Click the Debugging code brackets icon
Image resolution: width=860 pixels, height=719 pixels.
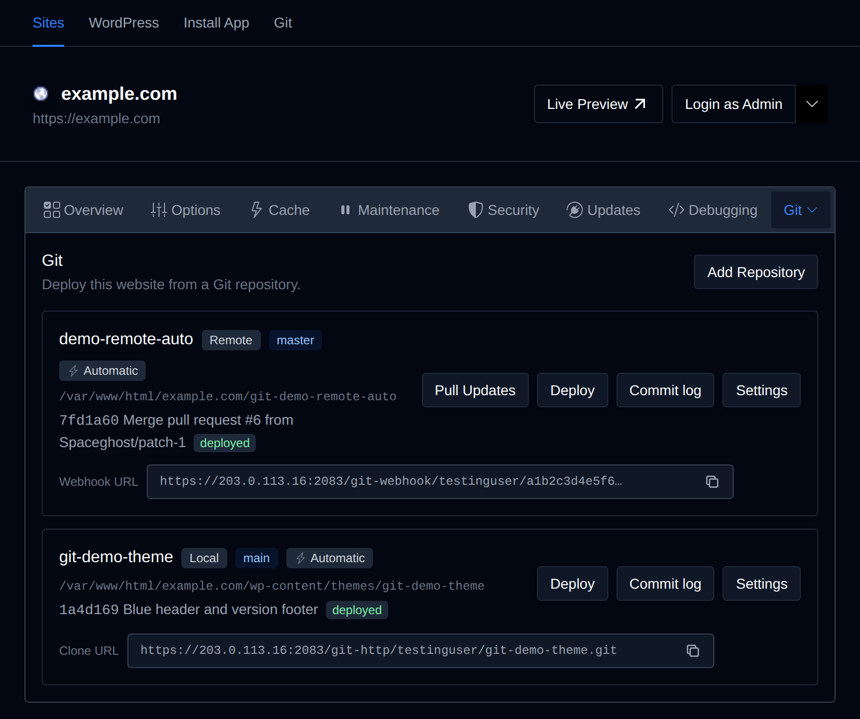(677, 210)
